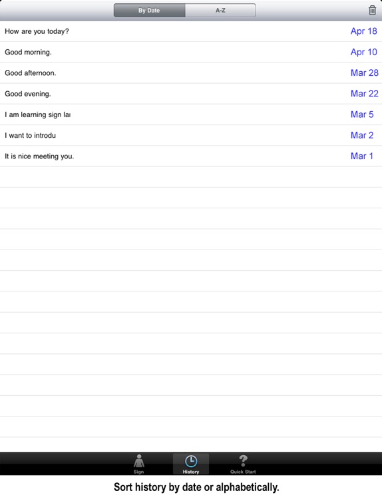Click the Apr 18 date label

coord(364,31)
